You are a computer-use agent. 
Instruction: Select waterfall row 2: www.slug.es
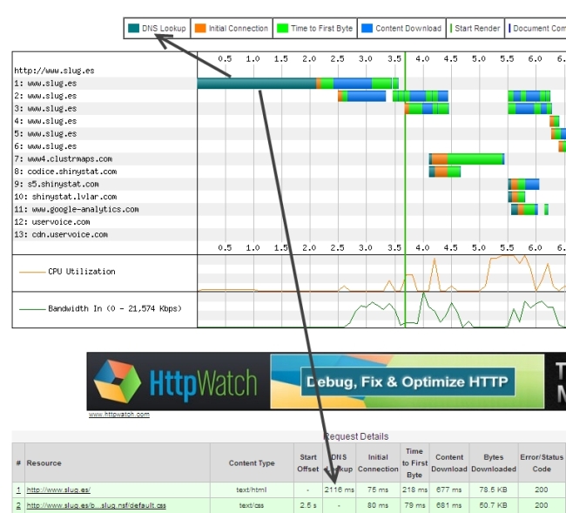coord(45,96)
